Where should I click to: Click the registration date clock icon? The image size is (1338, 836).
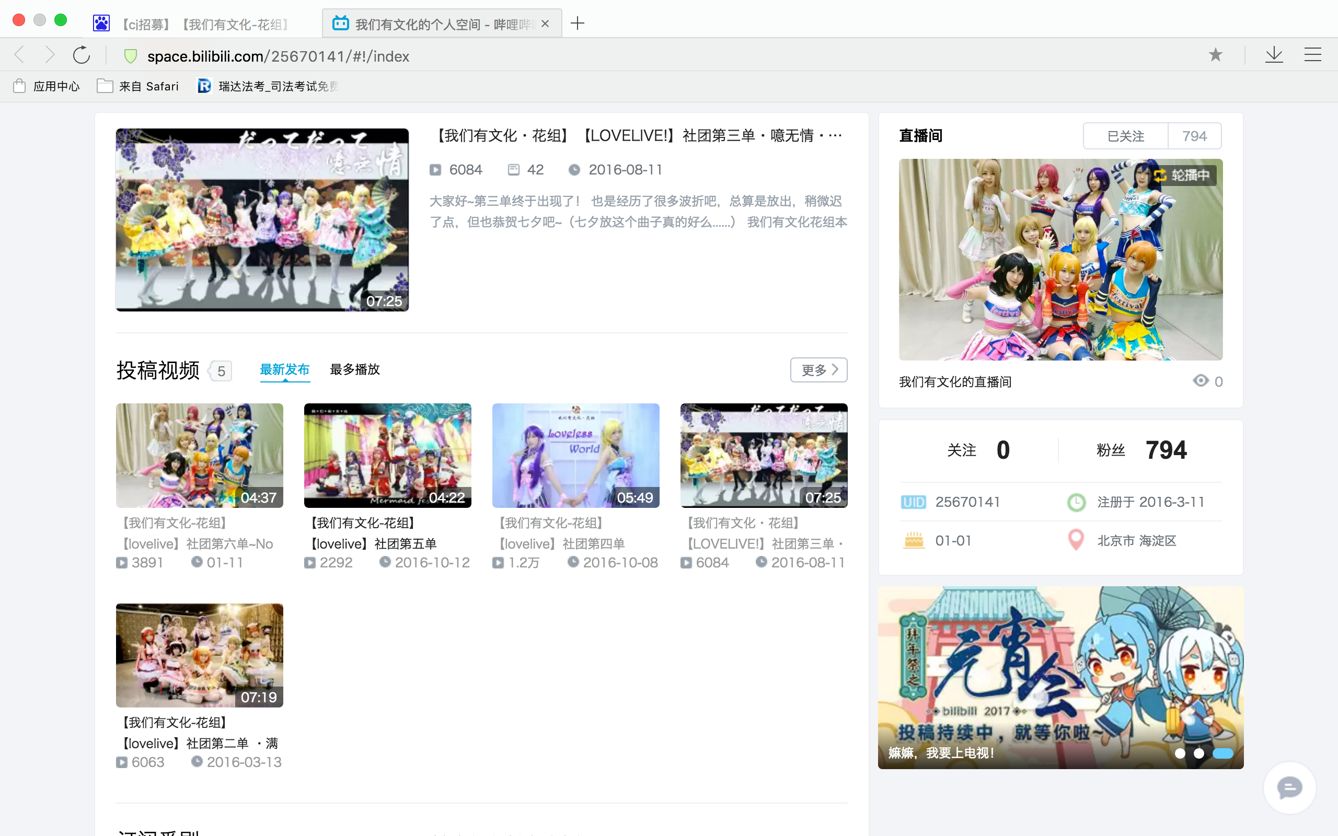1076,502
